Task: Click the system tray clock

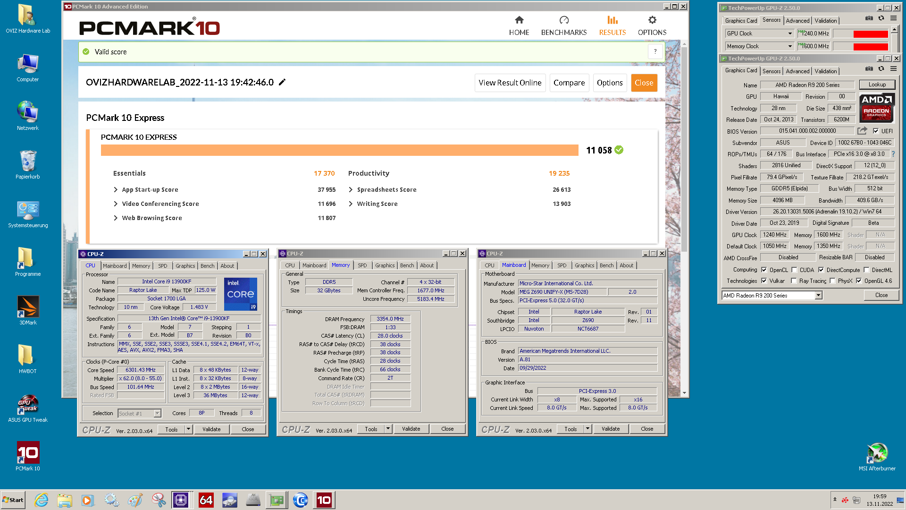Action: (880, 500)
